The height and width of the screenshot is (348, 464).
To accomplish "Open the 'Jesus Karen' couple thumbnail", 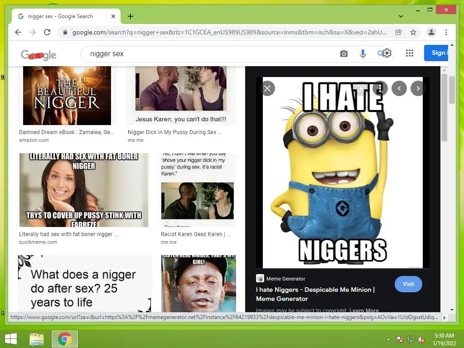I will tap(181, 96).
